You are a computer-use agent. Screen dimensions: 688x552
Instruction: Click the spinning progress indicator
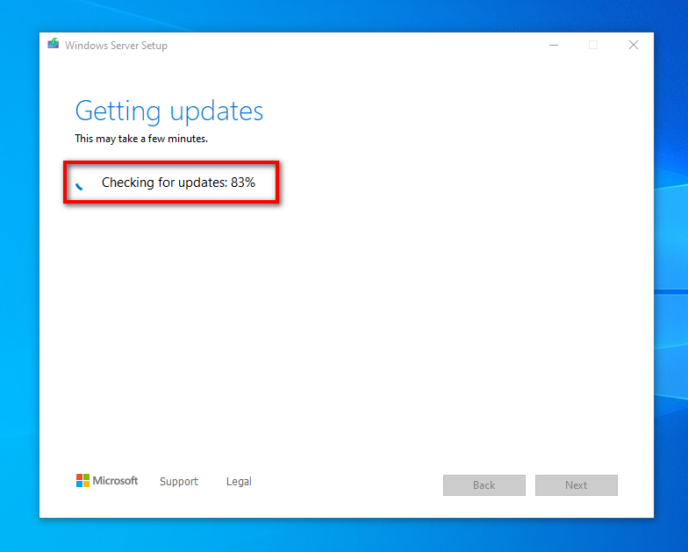[79, 186]
